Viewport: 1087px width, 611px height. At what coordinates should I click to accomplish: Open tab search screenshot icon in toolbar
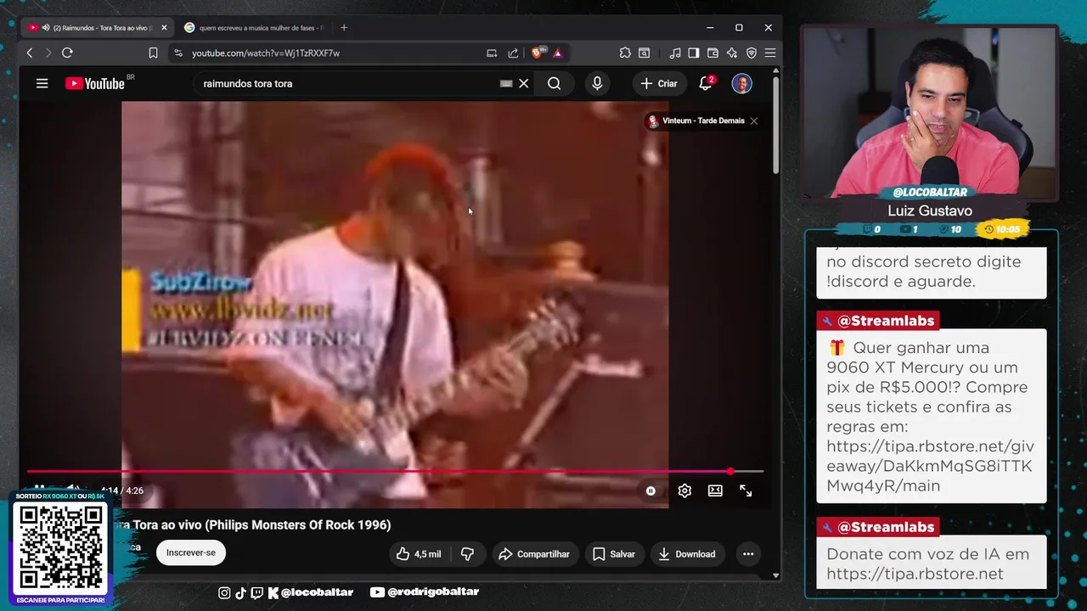[645, 53]
